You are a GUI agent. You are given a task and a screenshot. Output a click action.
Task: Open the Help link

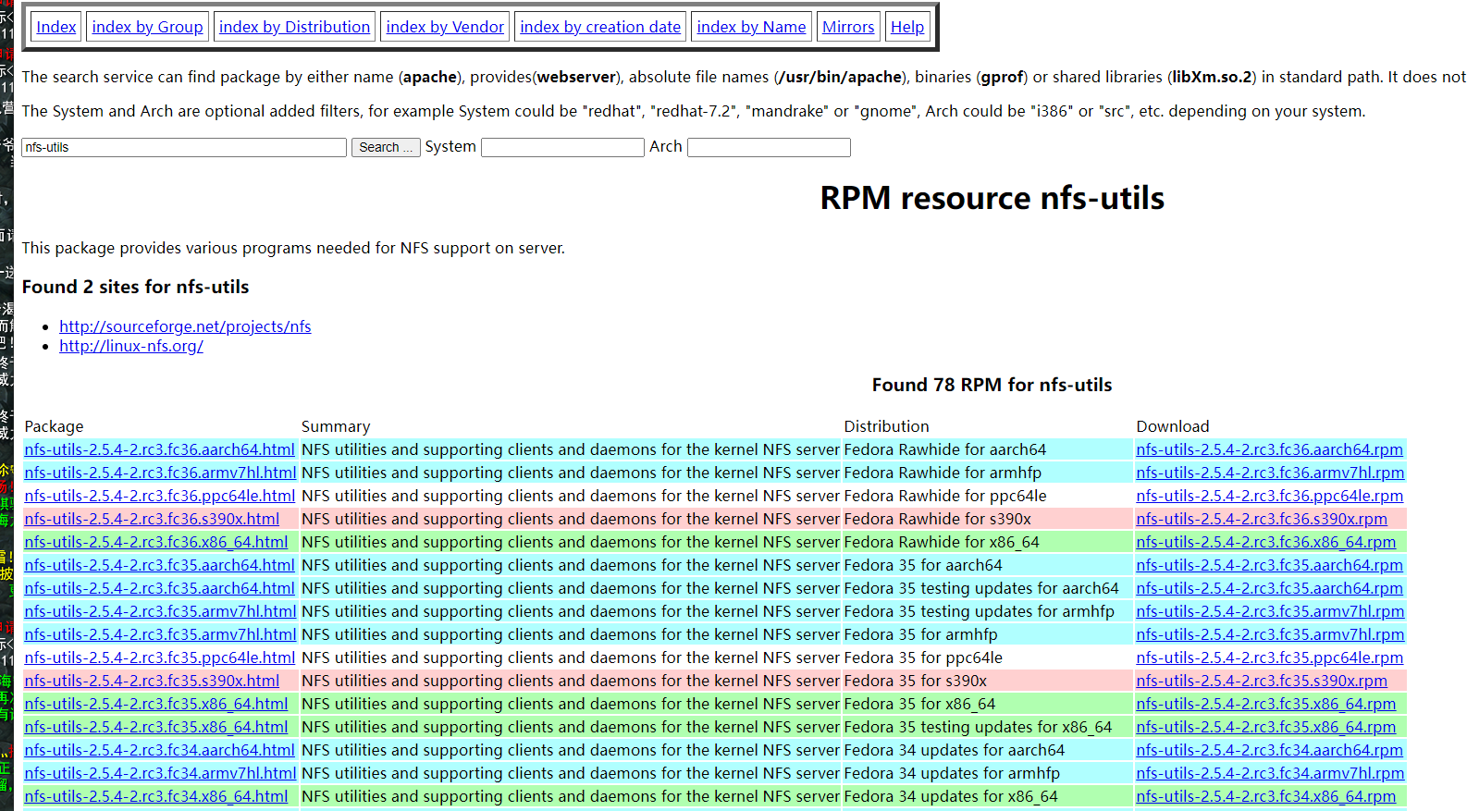[x=907, y=27]
